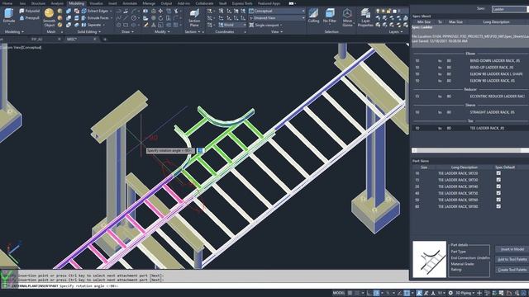Click the settings gear icon in status bar
The image size is (529, 297).
click(x=450, y=293)
